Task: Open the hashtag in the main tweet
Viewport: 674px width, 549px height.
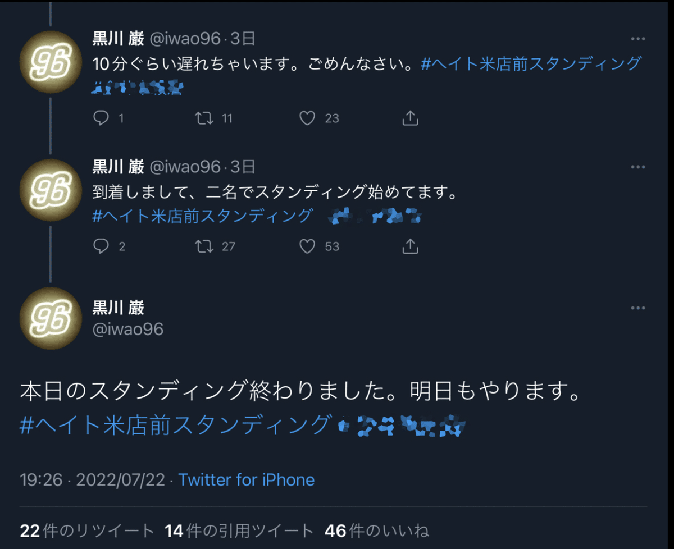Action: point(174,425)
